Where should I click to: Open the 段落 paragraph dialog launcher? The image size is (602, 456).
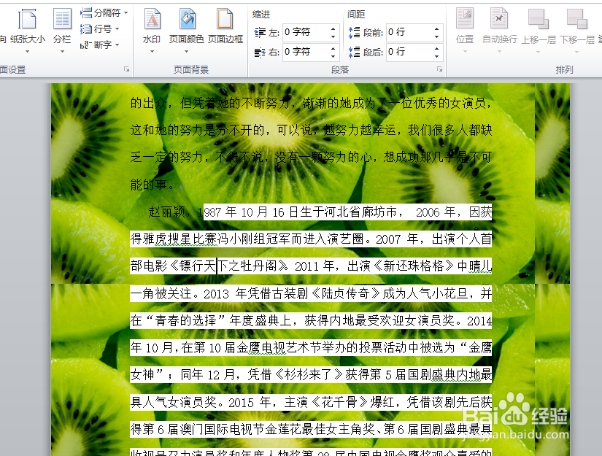pos(439,69)
